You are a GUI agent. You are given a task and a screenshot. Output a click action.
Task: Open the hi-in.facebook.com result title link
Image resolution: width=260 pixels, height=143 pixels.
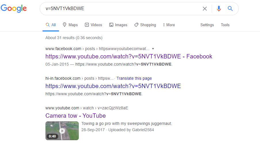[x=113, y=86]
